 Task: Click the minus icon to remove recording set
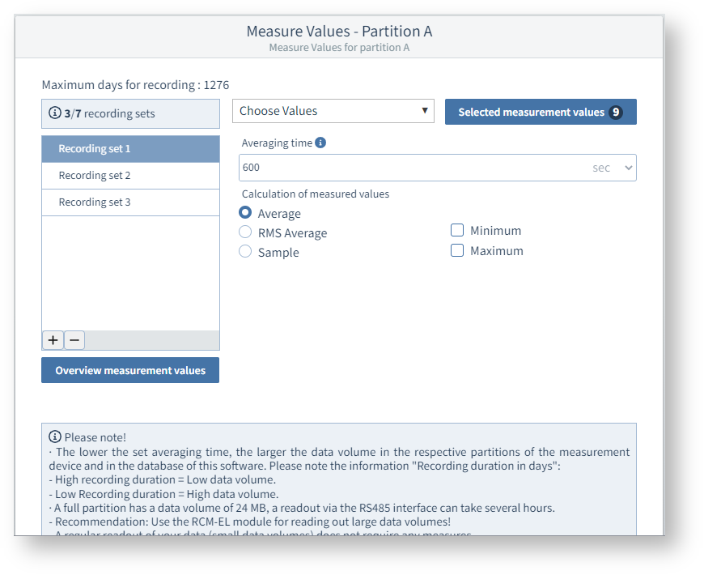(74, 340)
